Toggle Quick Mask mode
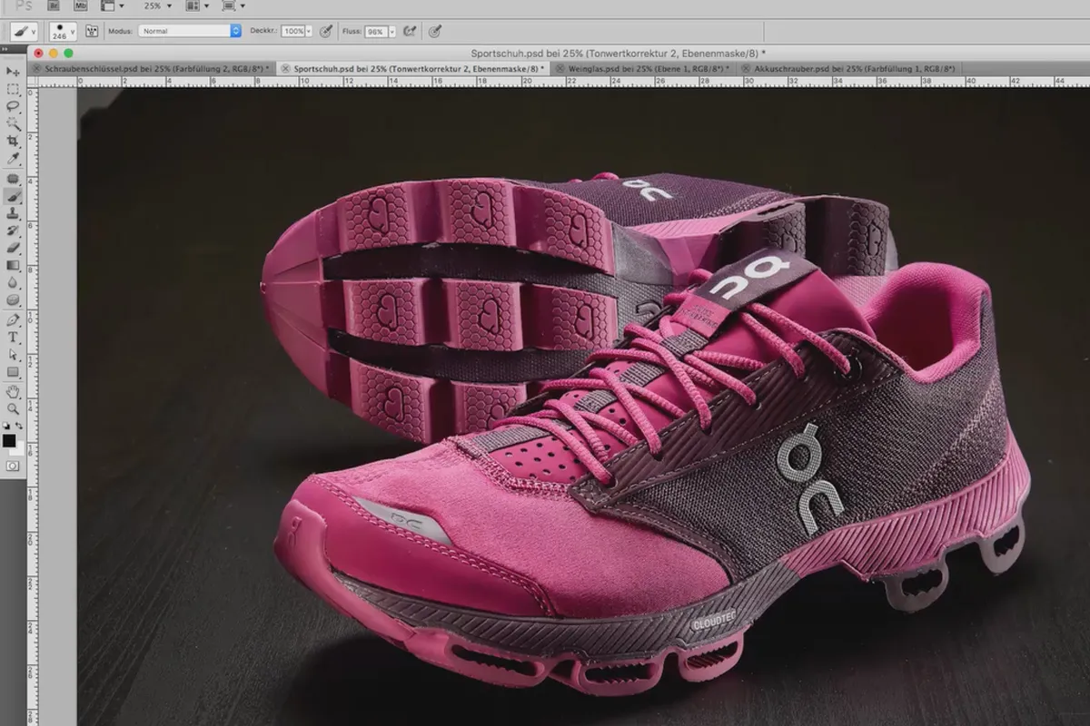Screen dimensions: 1090x726 [x=13, y=465]
